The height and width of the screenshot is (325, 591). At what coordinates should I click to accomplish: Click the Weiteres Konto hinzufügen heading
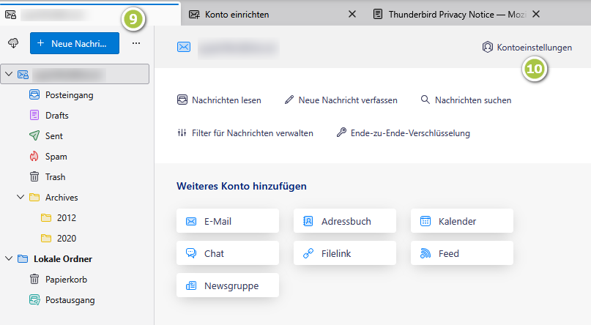pos(242,186)
